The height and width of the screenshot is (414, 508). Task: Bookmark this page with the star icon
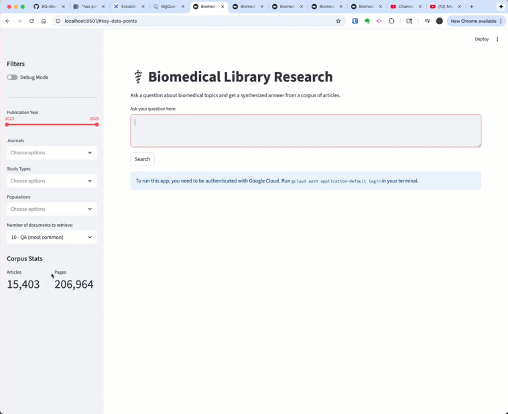[338, 21]
